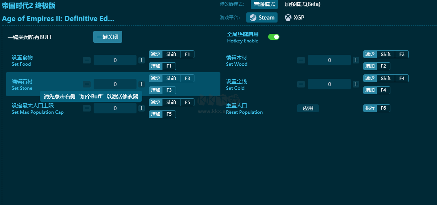Click the 增加 F4 hotkey for gold
The height and width of the screenshot is (205, 437).
point(377,90)
